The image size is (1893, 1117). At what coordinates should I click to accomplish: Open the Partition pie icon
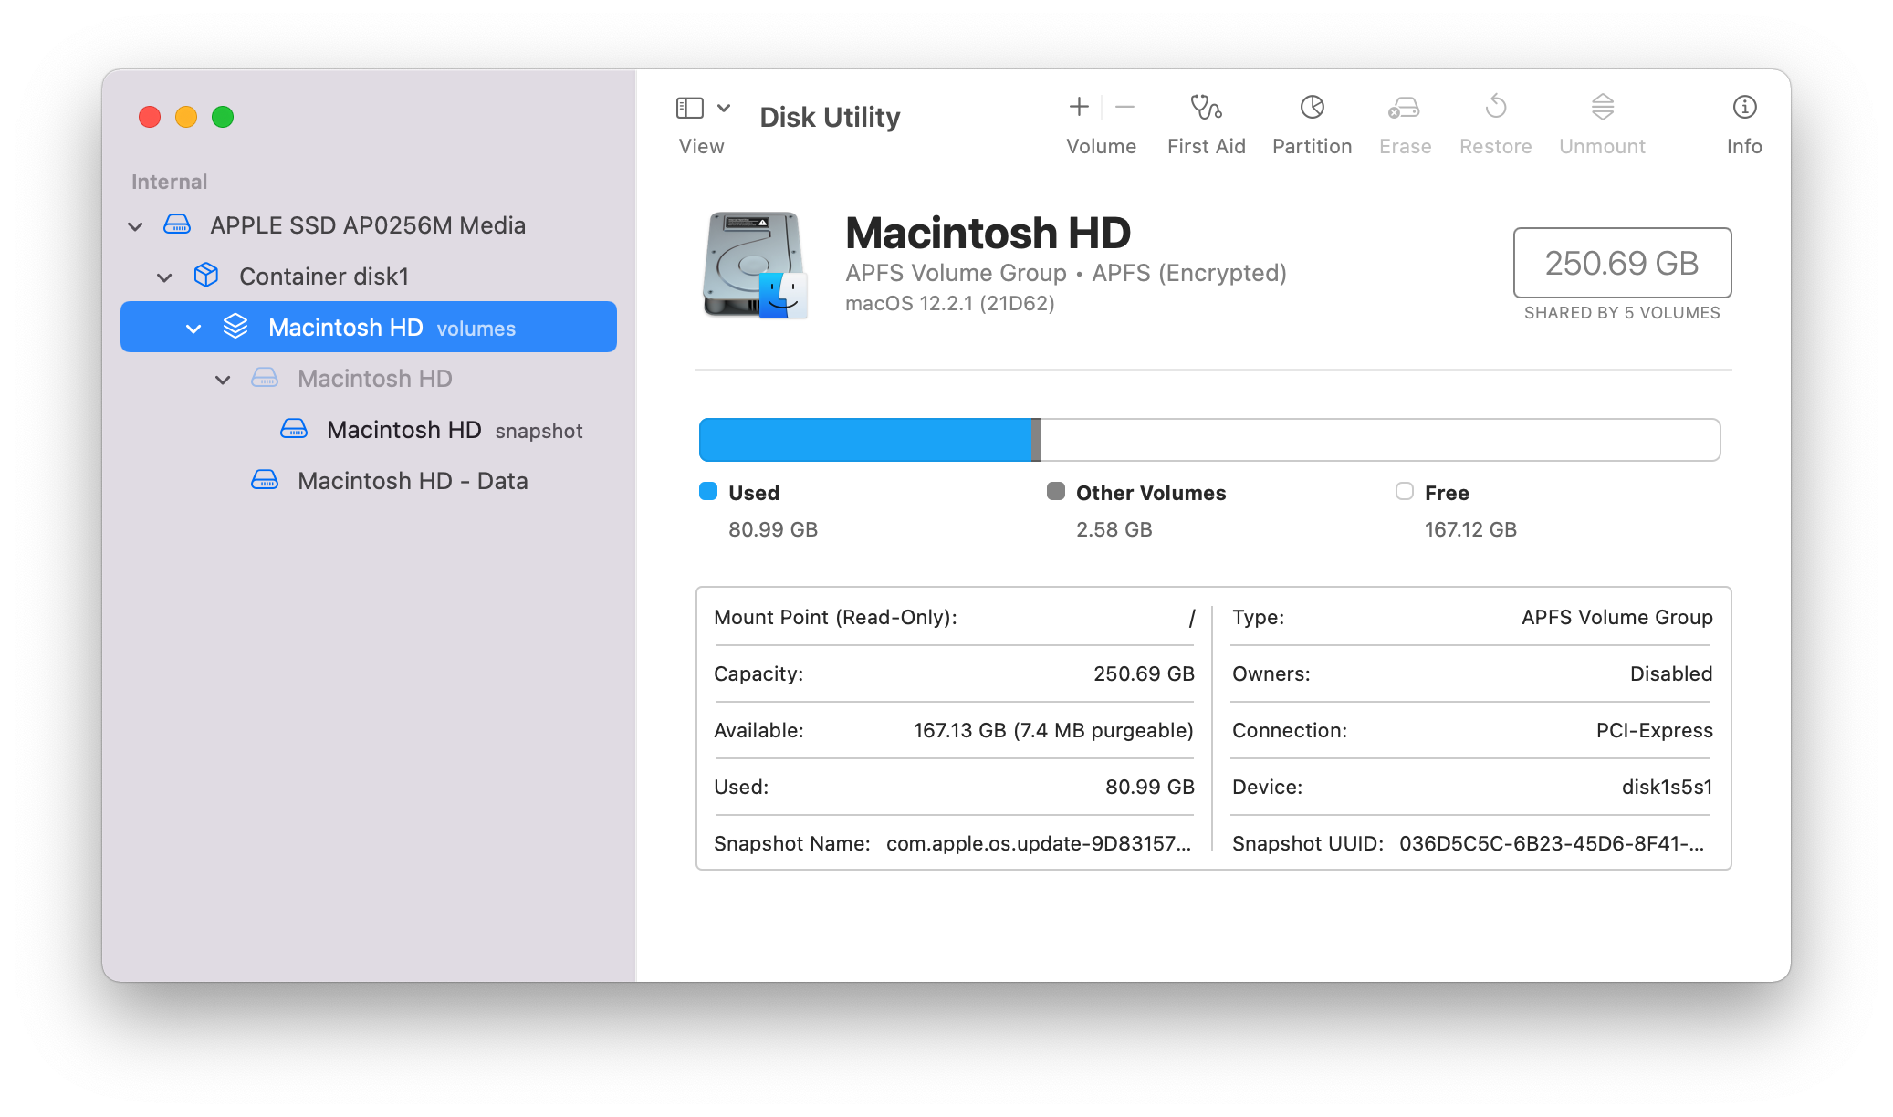(1312, 108)
